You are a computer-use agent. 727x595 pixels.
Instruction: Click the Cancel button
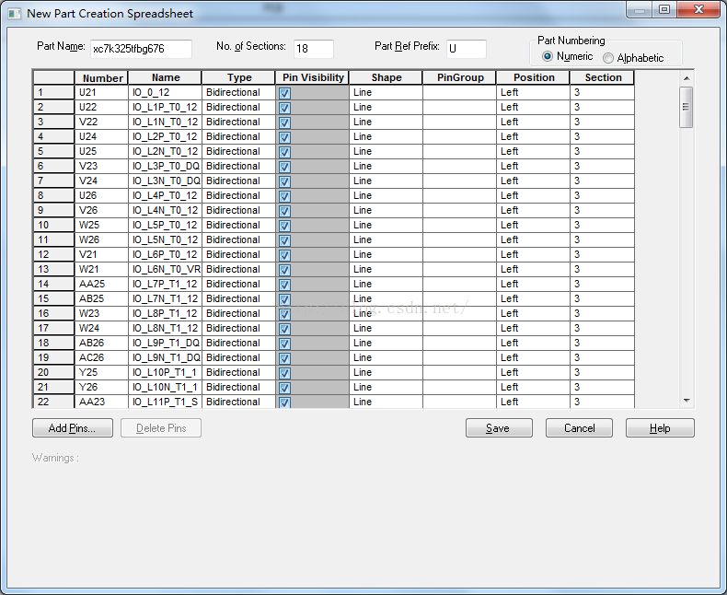pos(579,428)
